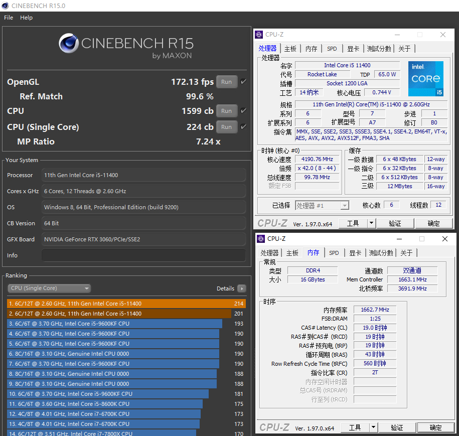The height and width of the screenshot is (436, 459).
Task: Select the top-ranked i5-11400 result with score 214
Action: pos(126,304)
